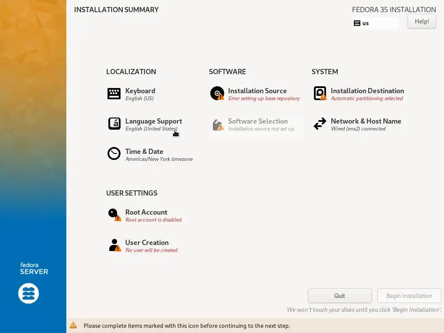The image size is (444, 333).
Task: Open Network & Host Name settings
Action: (366, 121)
